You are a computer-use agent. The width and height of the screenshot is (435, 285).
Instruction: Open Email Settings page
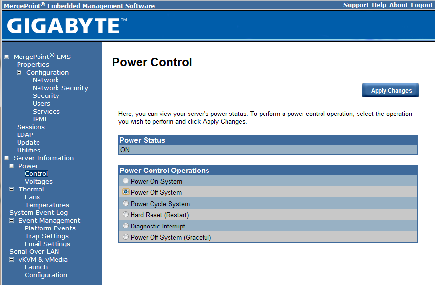(47, 244)
